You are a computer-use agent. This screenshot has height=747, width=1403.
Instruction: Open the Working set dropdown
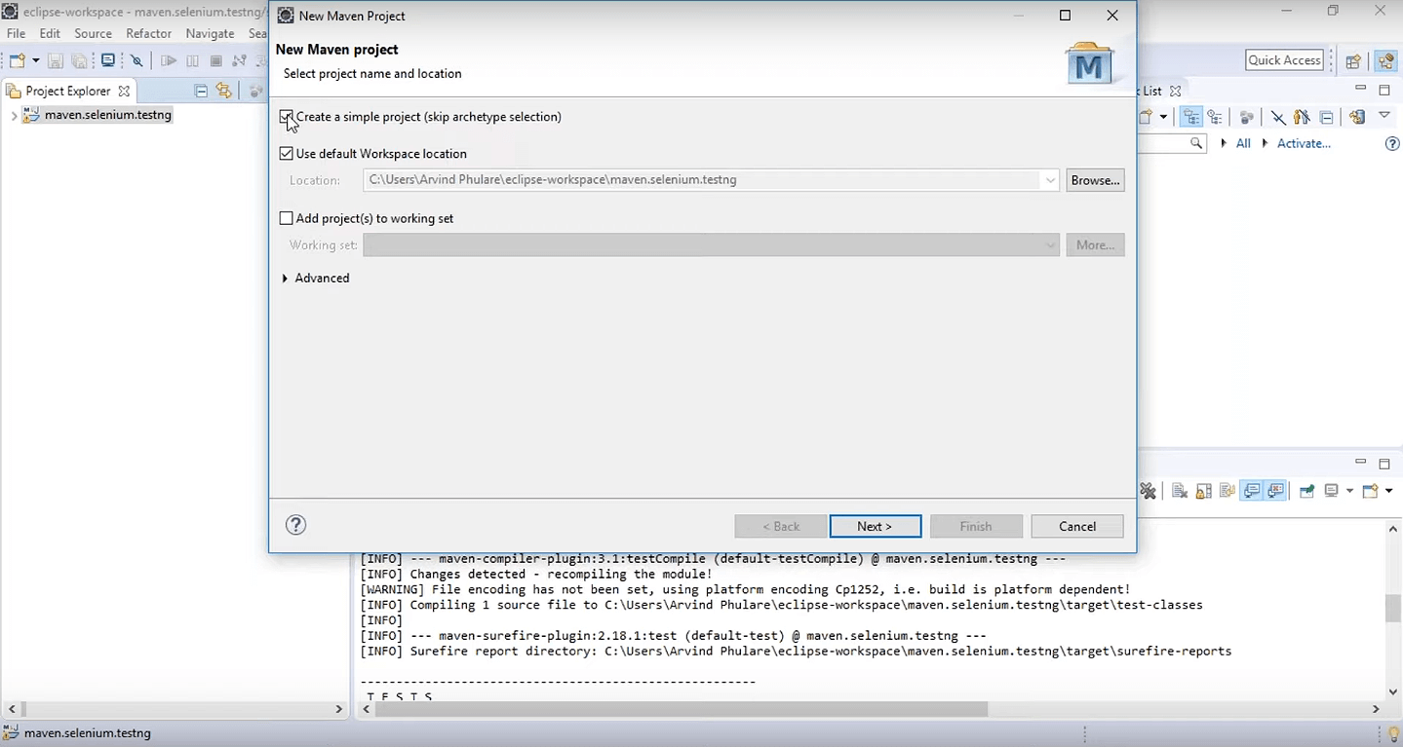1050,245
